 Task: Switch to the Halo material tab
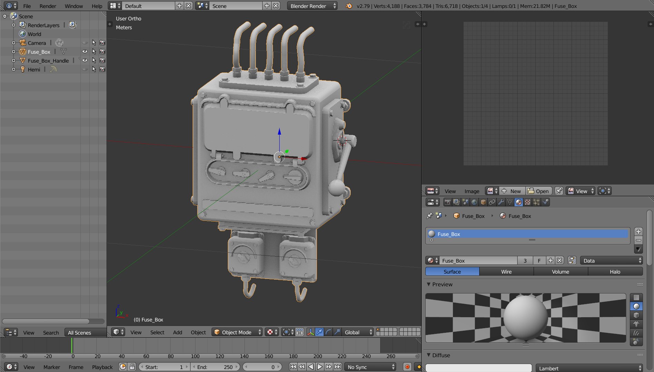[615, 271]
